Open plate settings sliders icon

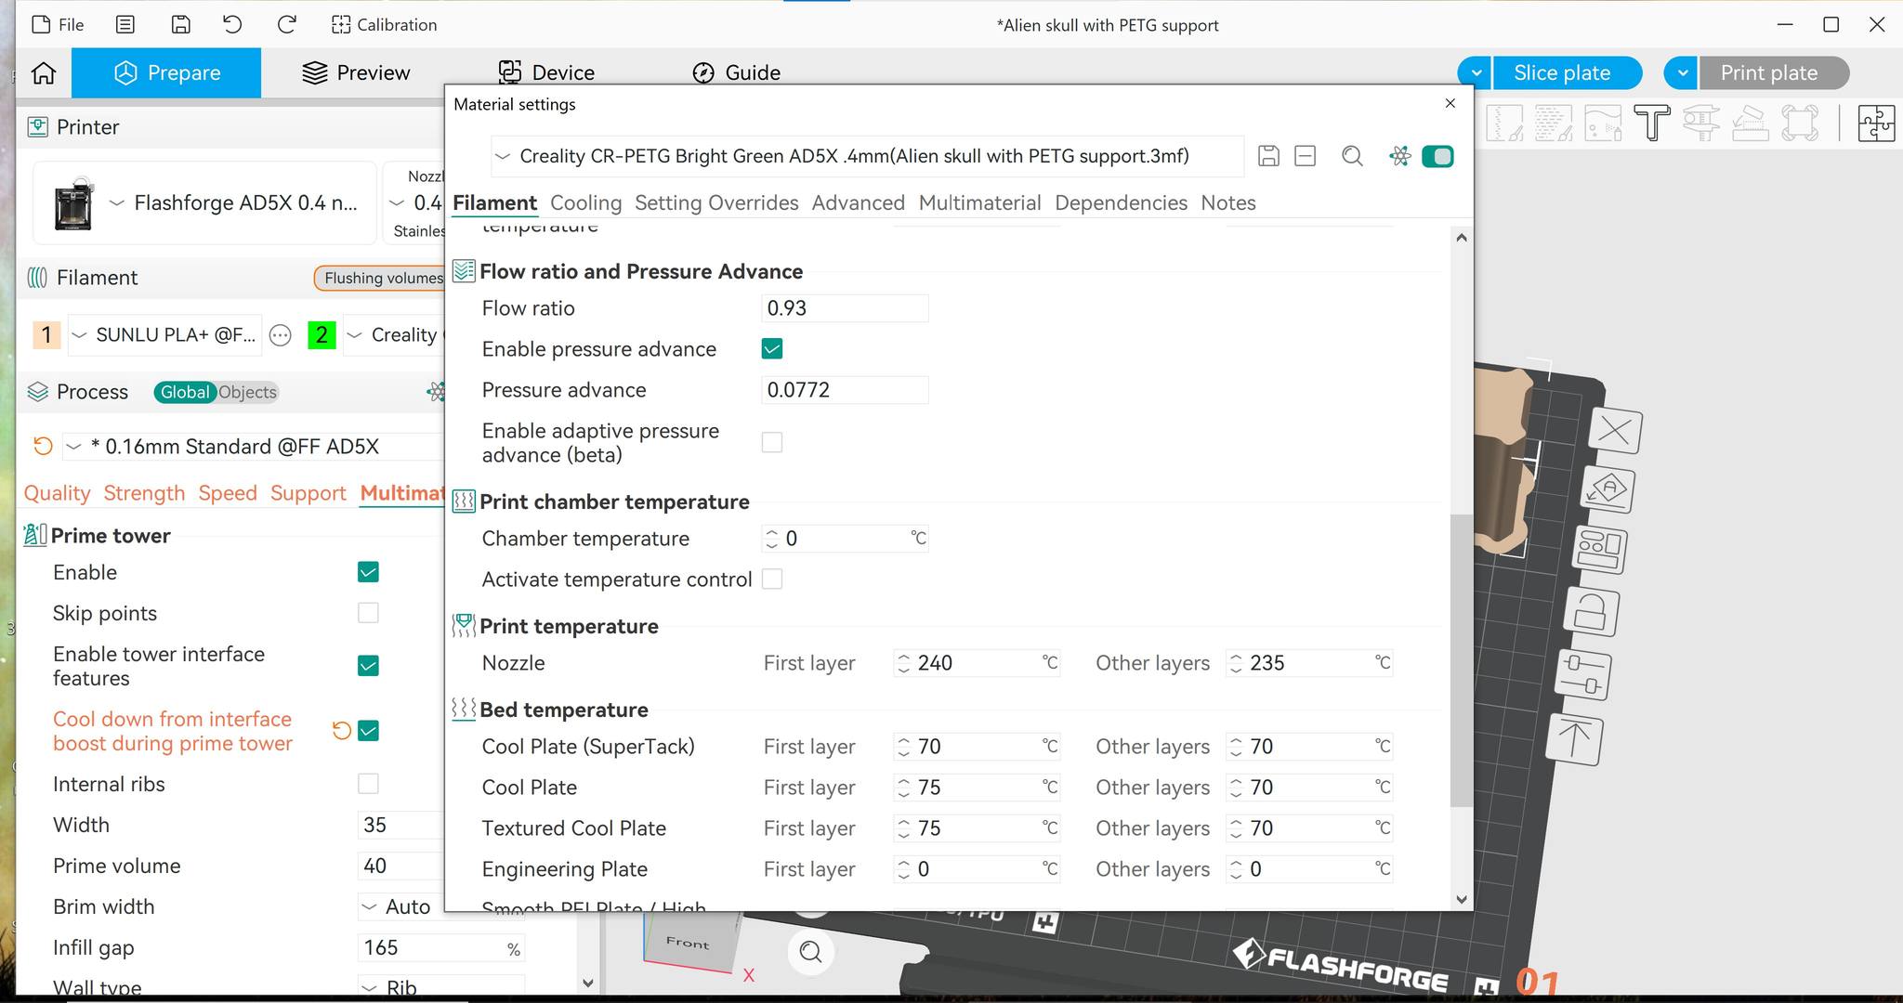(x=1581, y=674)
